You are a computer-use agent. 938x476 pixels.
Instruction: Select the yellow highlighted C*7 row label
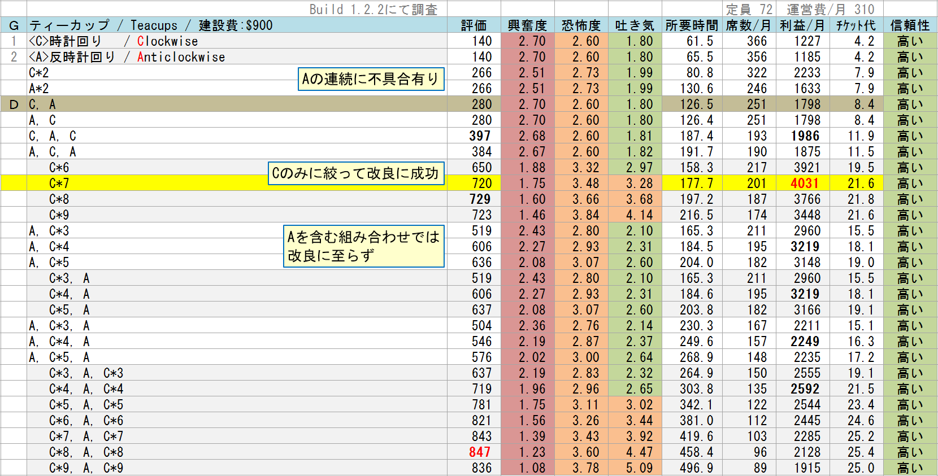coord(59,184)
